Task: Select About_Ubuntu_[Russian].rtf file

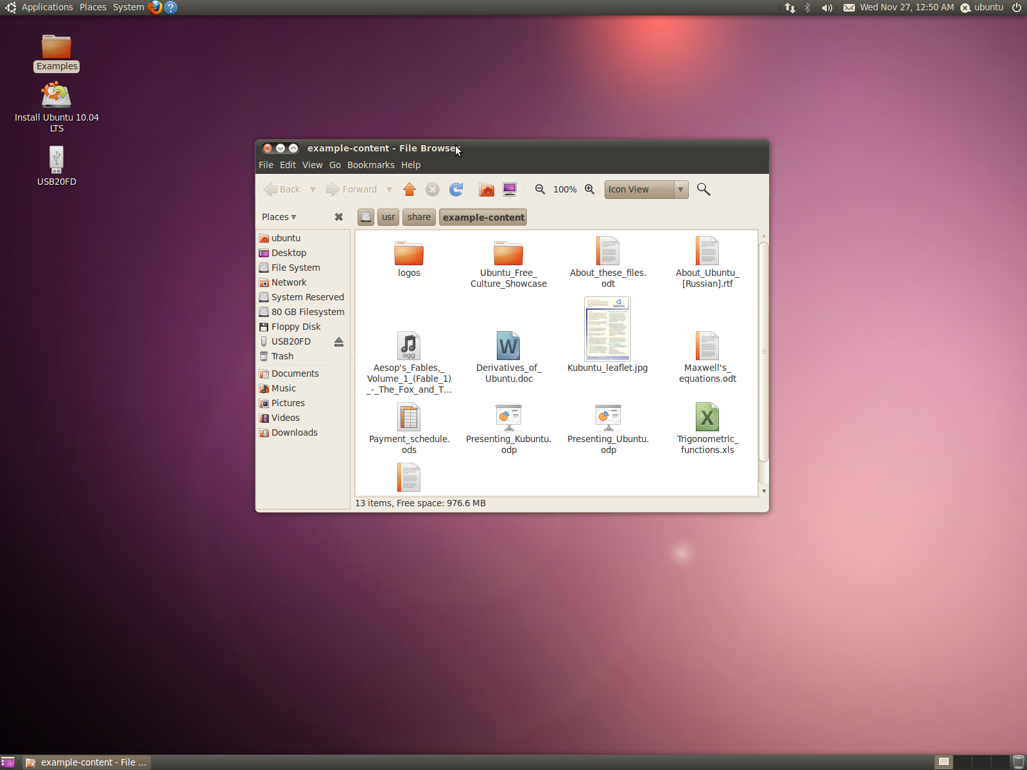Action: [x=707, y=251]
